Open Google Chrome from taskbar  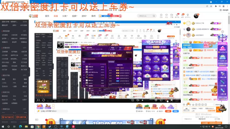(x=38, y=127)
